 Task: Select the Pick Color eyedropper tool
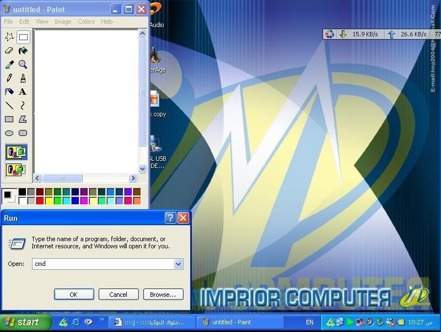point(9,64)
